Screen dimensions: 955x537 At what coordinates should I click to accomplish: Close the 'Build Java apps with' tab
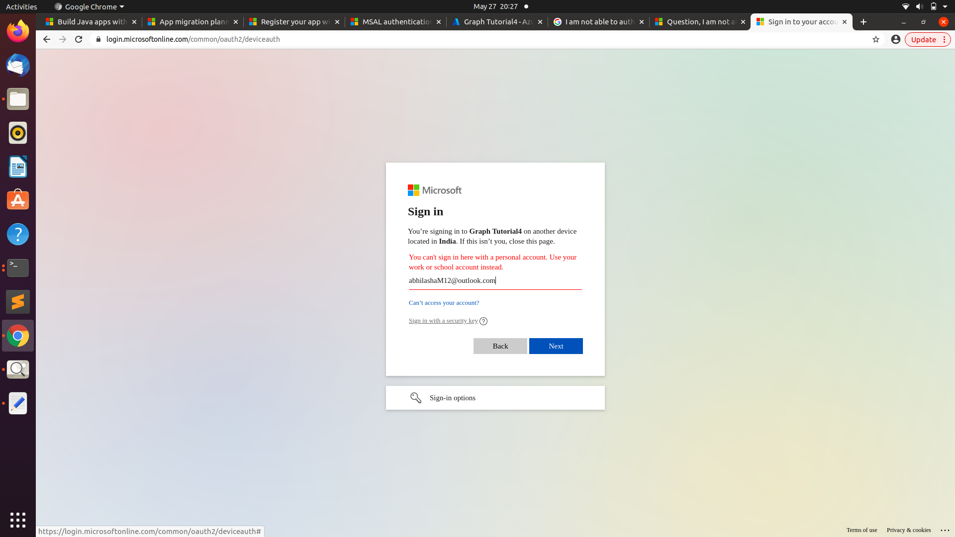(x=134, y=22)
